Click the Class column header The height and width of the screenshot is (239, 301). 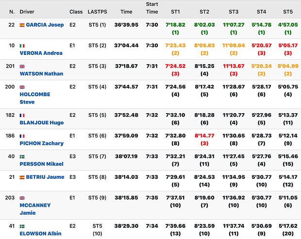[76, 11]
